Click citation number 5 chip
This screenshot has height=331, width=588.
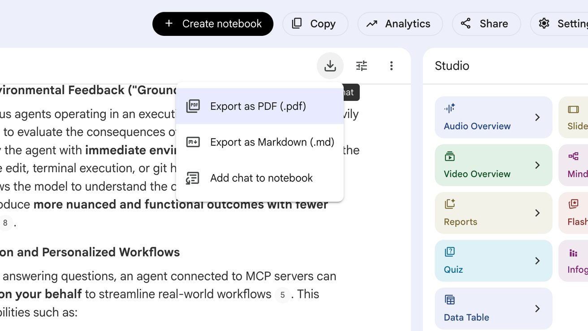click(282, 295)
